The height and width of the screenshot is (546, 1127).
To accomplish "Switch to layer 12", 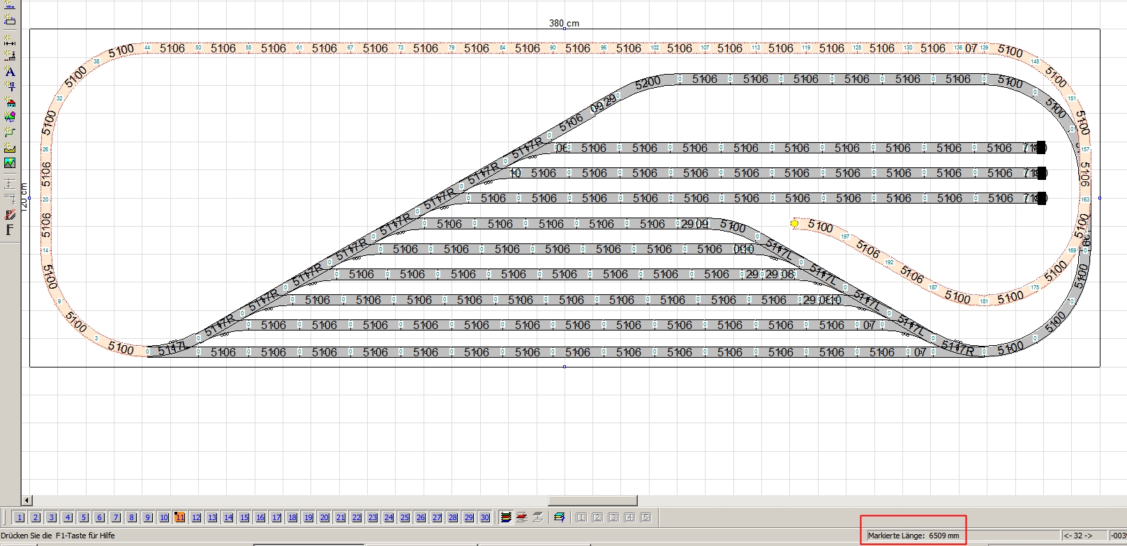I will coord(196,517).
